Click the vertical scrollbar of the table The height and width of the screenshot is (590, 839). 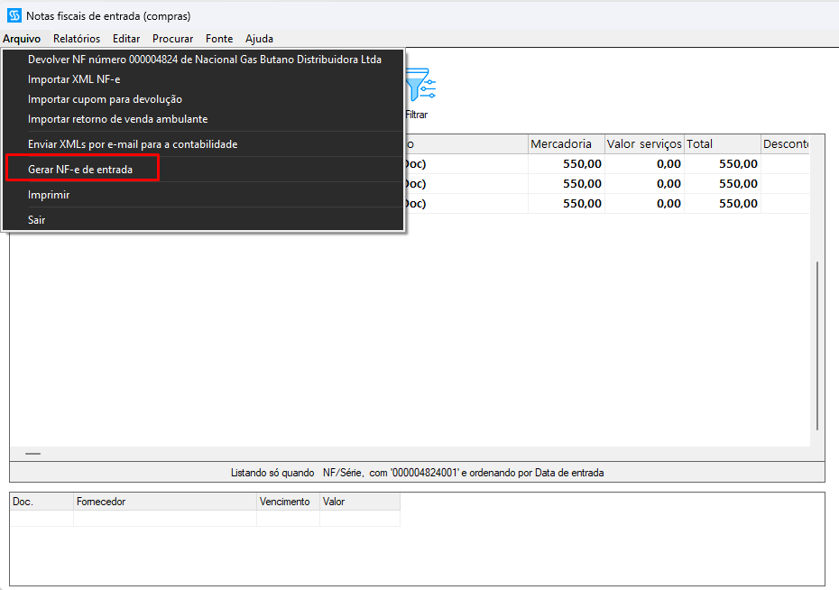point(817,346)
